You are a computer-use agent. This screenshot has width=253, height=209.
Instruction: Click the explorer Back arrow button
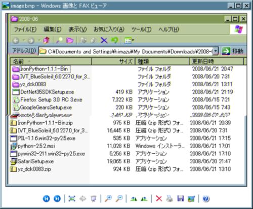(16, 41)
